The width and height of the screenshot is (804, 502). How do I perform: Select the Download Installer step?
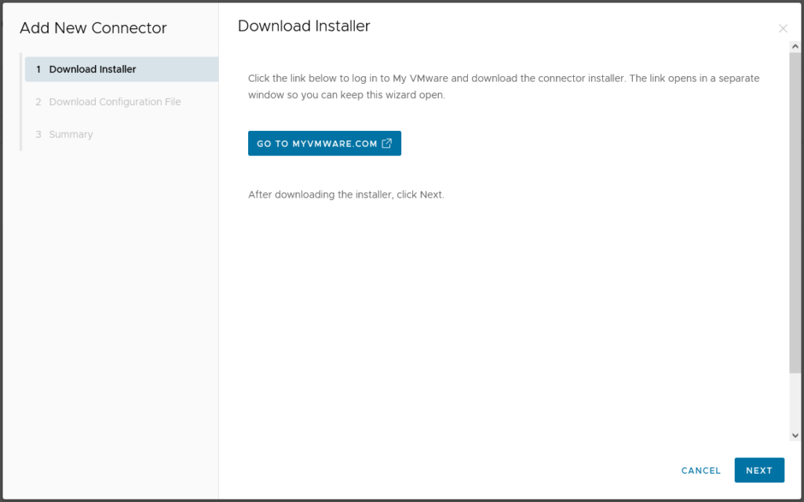pyautogui.click(x=93, y=69)
